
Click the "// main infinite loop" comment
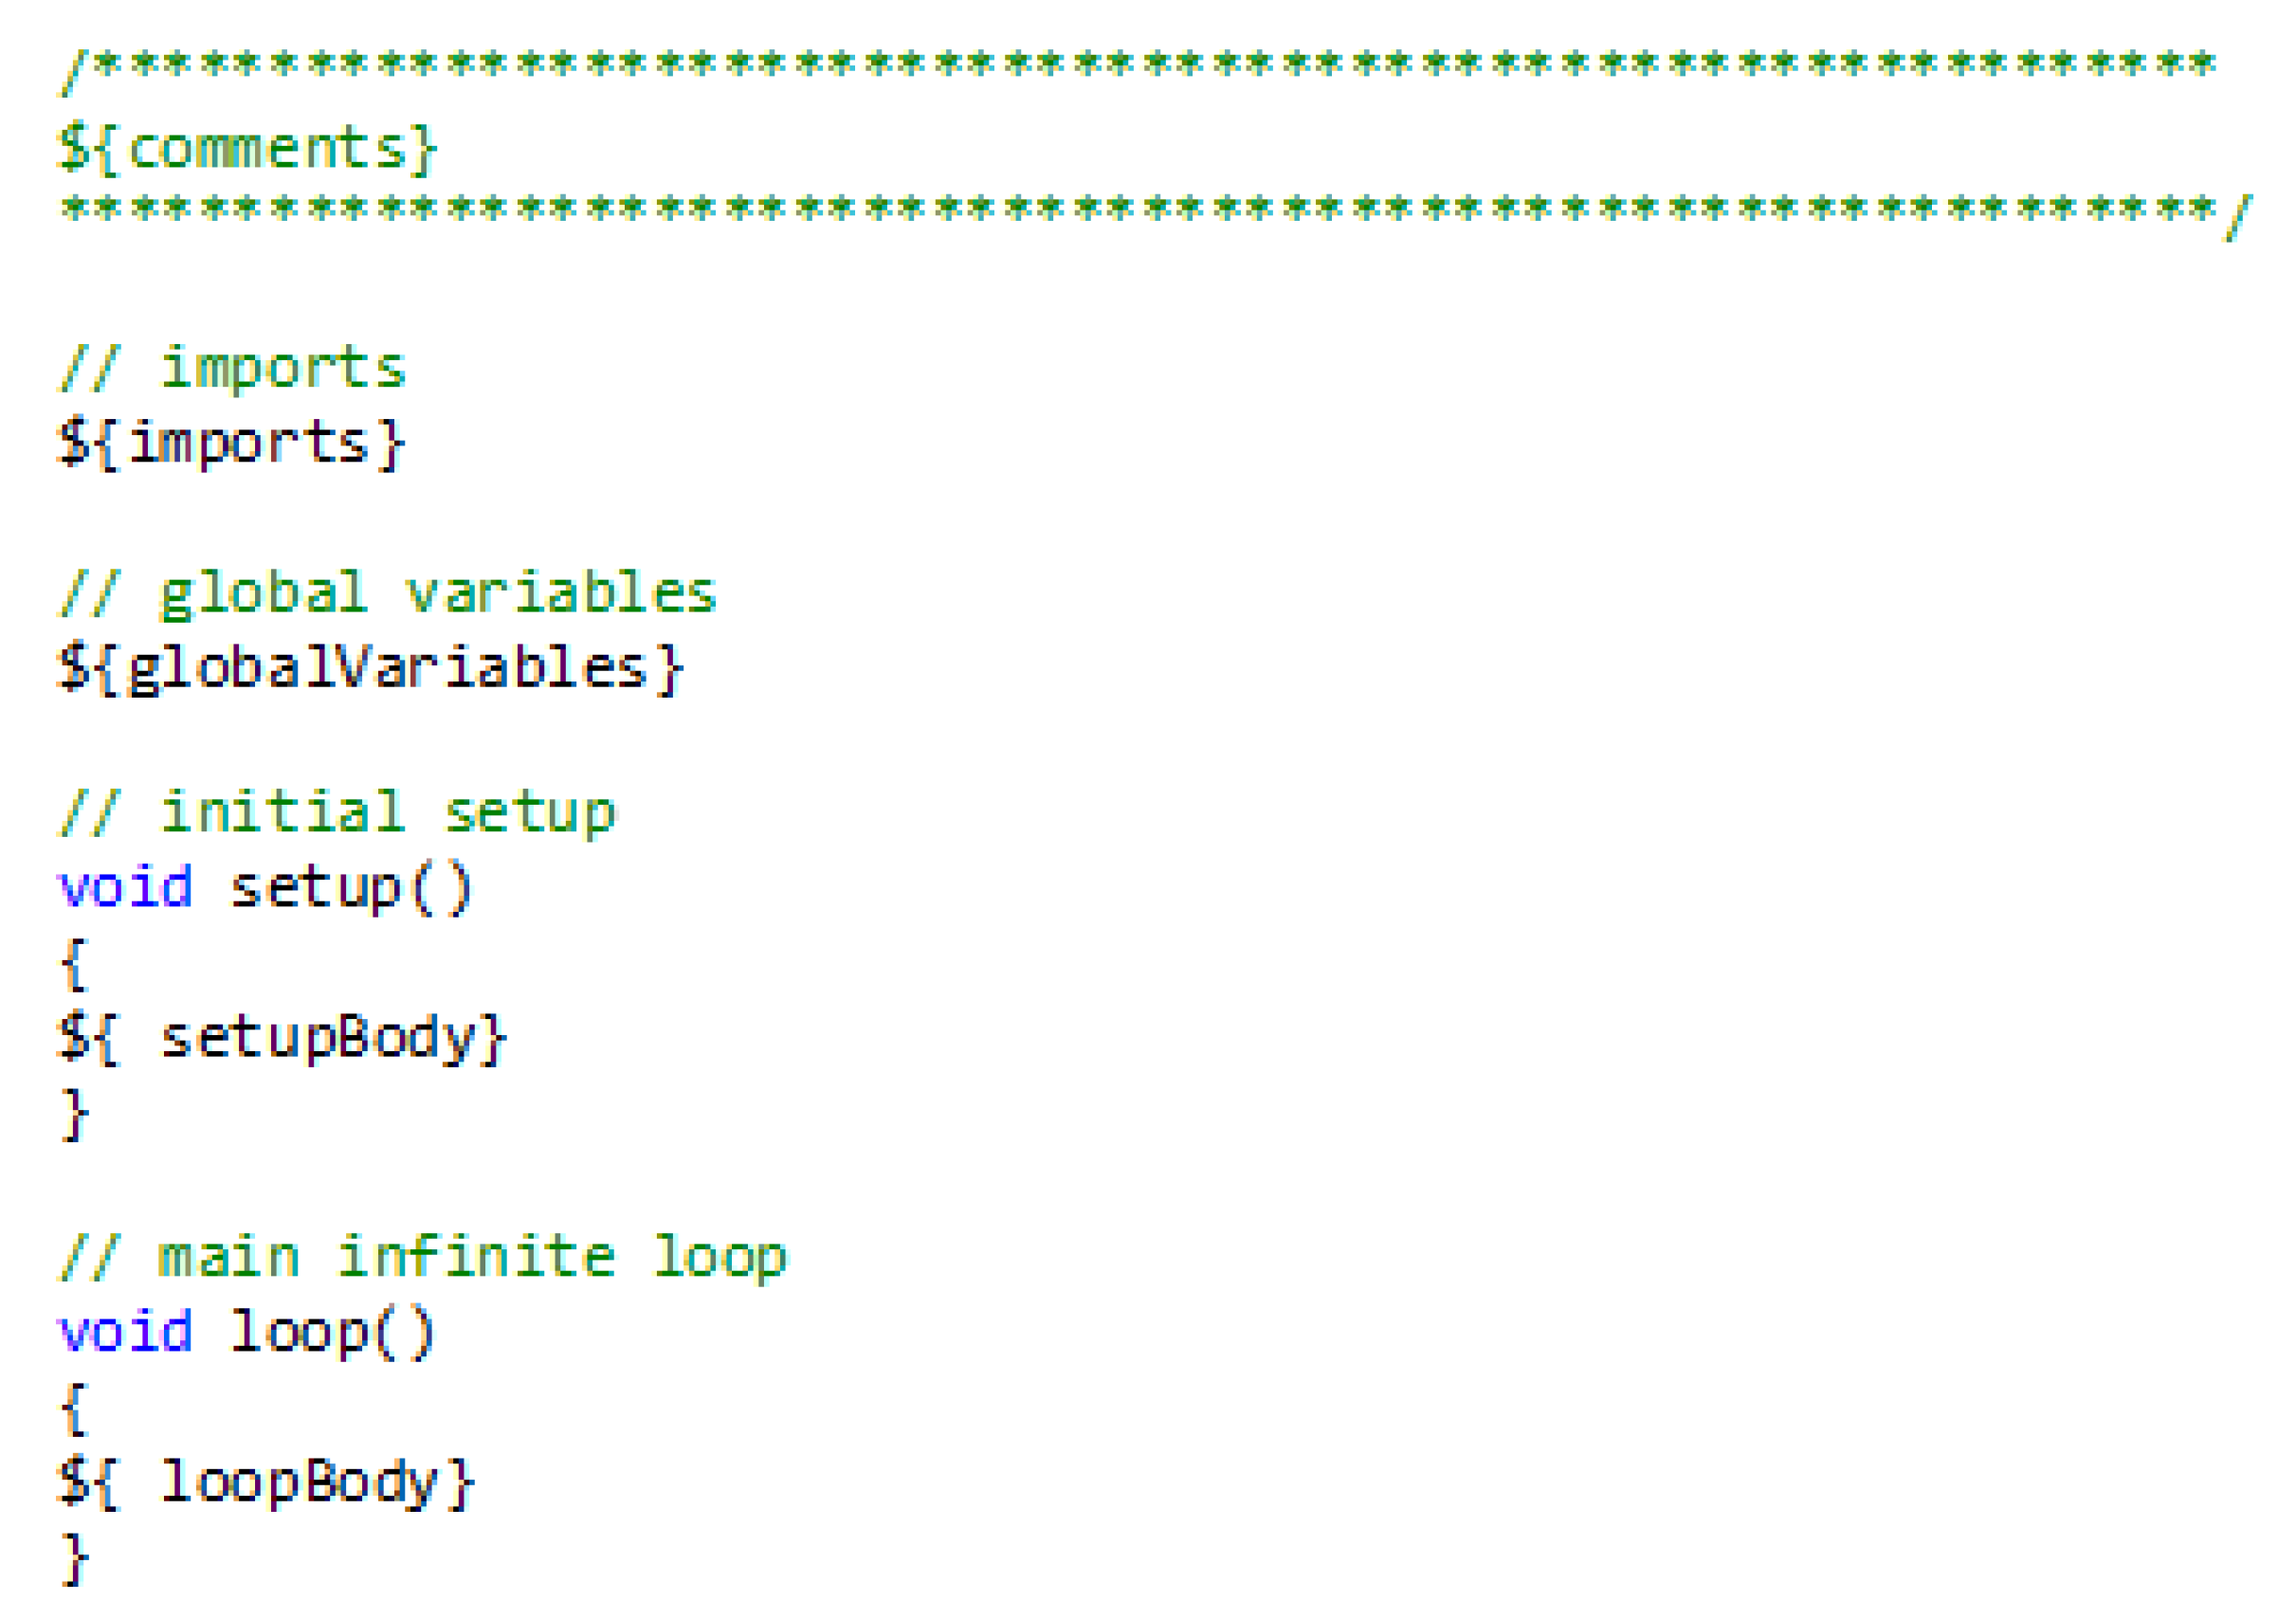coord(423,1257)
